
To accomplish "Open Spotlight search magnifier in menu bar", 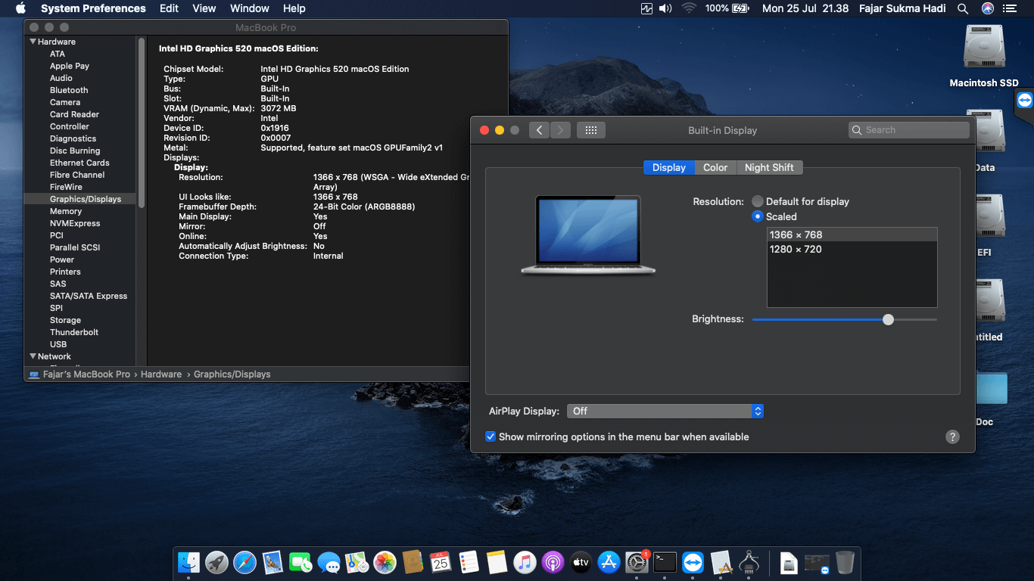I will point(963,8).
